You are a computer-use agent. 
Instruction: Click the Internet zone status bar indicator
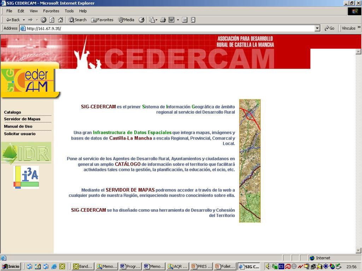click(x=320, y=258)
